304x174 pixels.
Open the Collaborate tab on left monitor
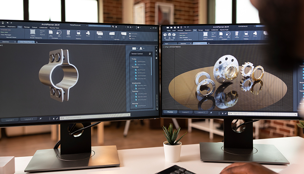pyautogui.click(x=43, y=28)
